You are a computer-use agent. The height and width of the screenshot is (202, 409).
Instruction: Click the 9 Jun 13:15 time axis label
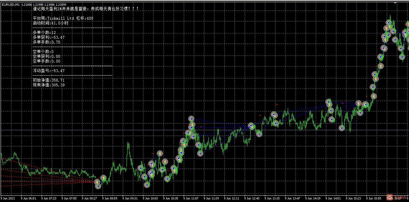(272, 199)
